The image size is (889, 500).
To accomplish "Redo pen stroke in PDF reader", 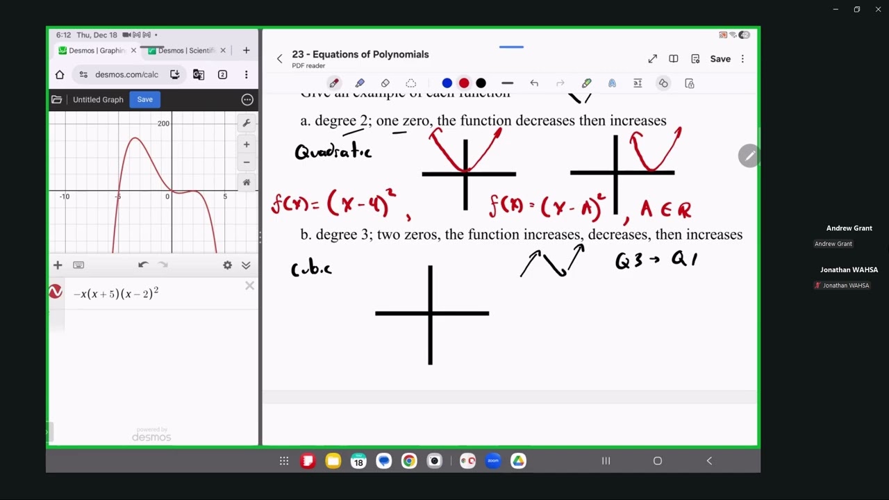I will click(560, 83).
